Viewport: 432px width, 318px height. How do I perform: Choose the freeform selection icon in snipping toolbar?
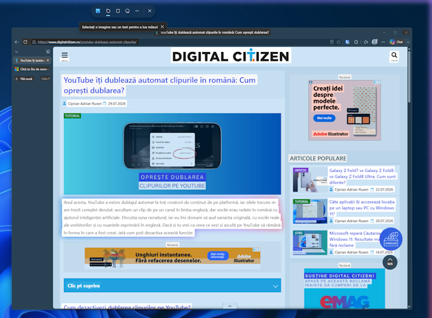[108, 11]
